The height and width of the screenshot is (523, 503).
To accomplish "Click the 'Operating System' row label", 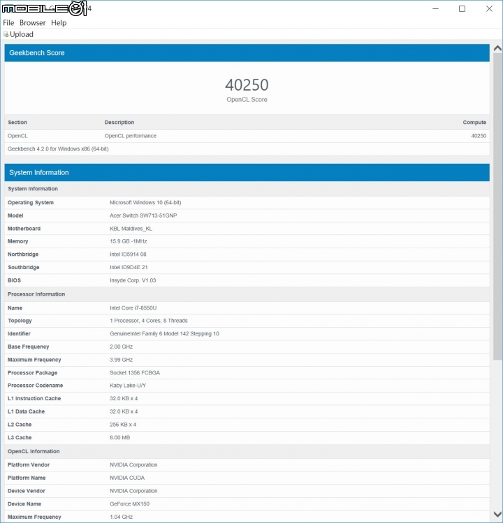I will pyautogui.click(x=31, y=202).
